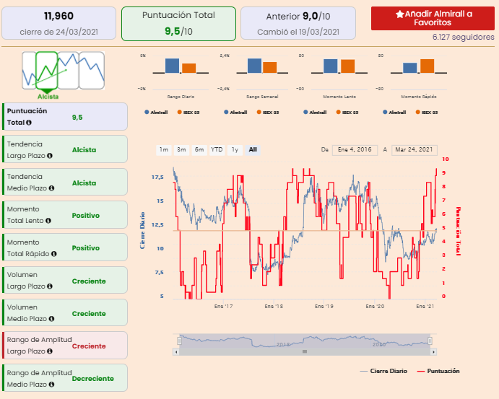Toggle Almirall series in Rango Semanal legend
Viewport: 499px width, 399px height.
235,113
